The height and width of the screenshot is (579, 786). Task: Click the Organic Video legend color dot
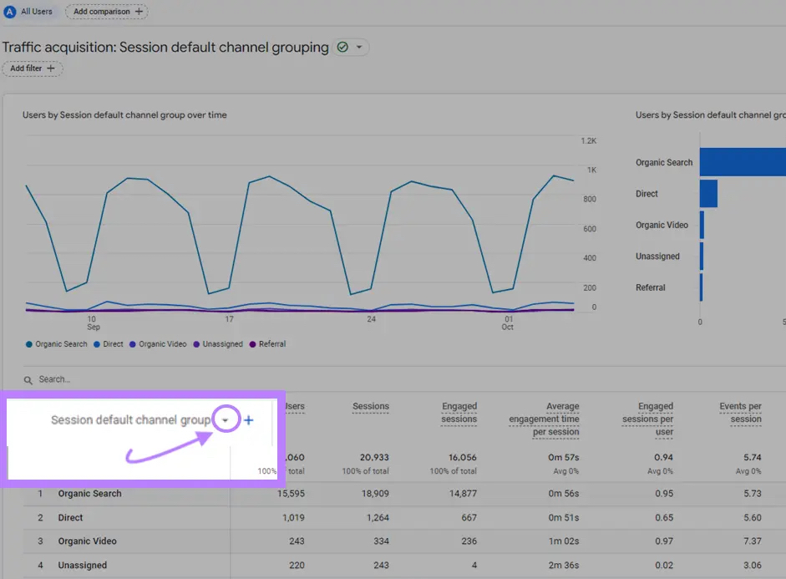pos(132,343)
